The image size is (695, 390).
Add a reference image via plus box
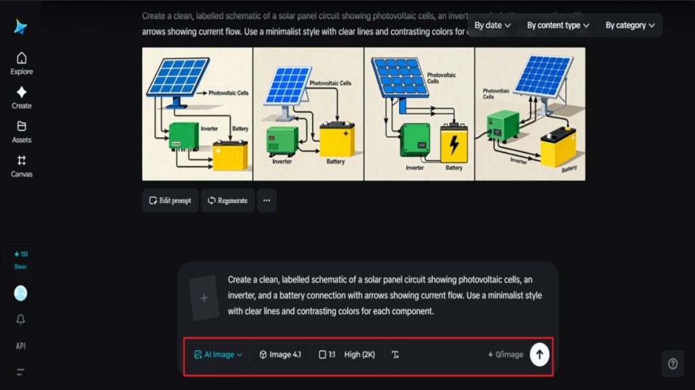pyautogui.click(x=204, y=298)
